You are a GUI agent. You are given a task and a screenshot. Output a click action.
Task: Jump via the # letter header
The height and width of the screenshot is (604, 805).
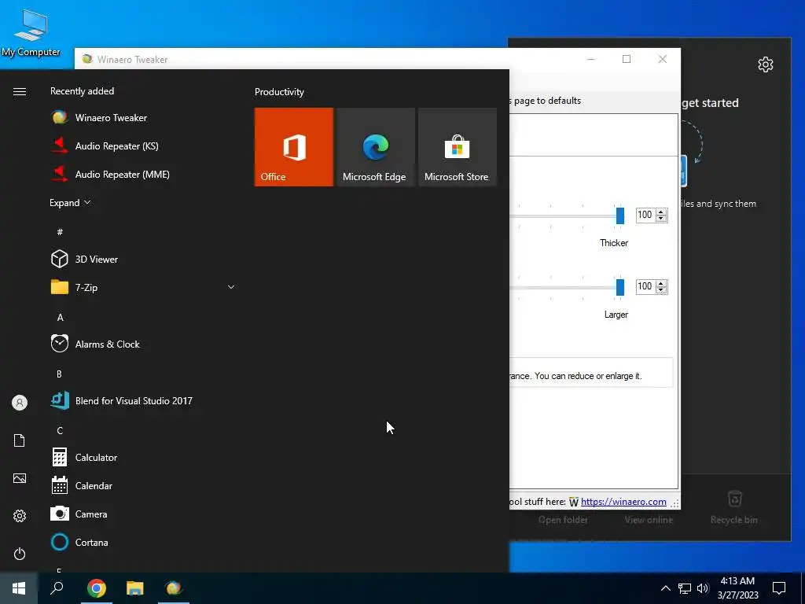tap(60, 232)
